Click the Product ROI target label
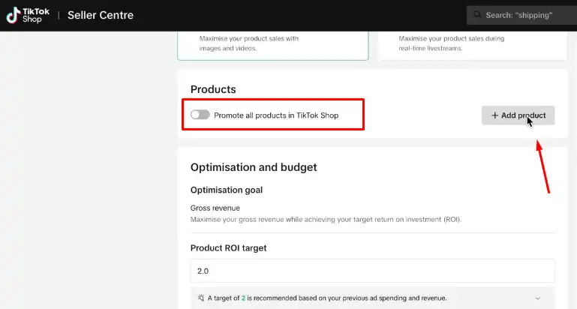Screen dimensions: 577x309 (228, 248)
